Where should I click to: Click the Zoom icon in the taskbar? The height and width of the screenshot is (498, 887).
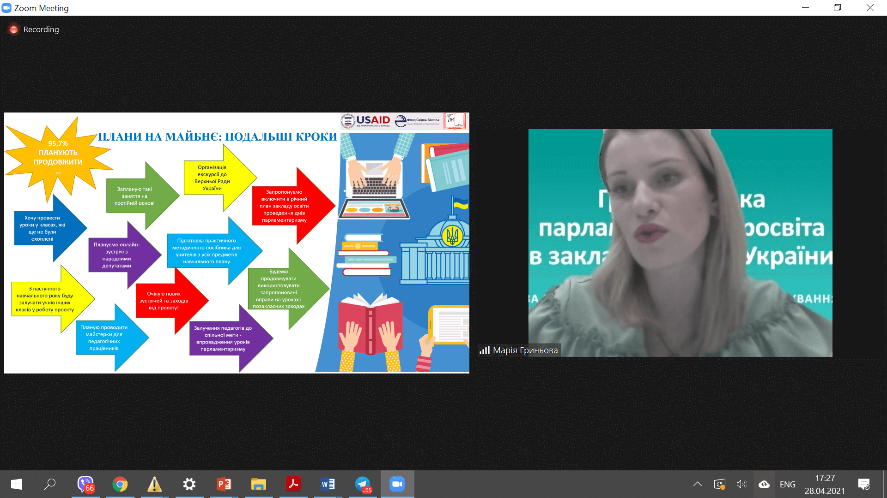(397, 484)
